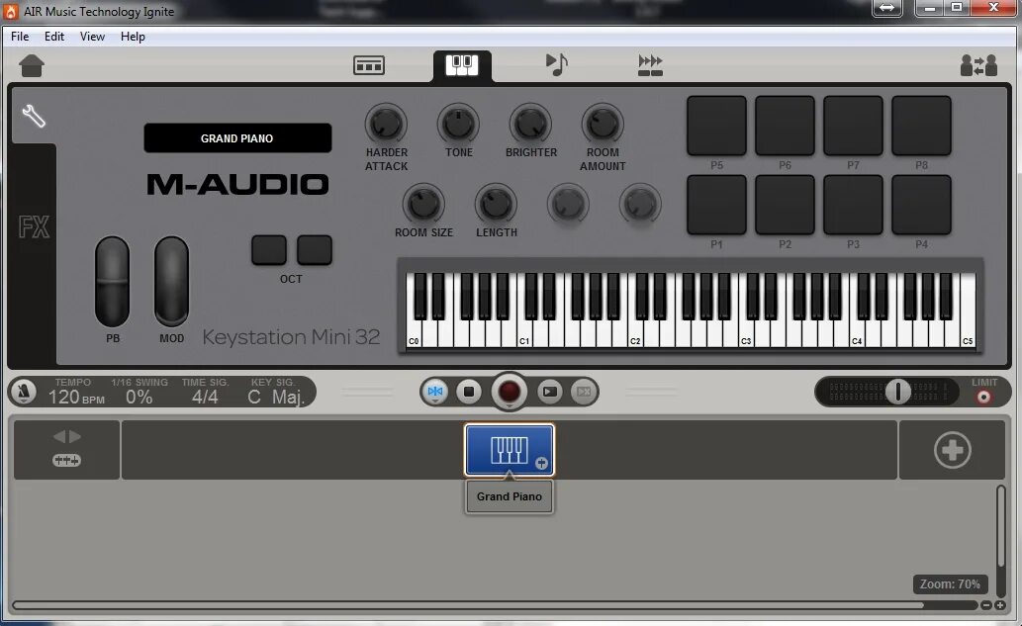The height and width of the screenshot is (626, 1022).
Task: Go to the Home page icon
Action: point(32,65)
